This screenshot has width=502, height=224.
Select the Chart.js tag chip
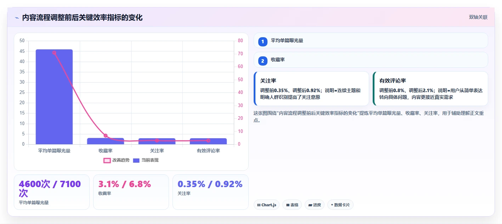(267, 205)
